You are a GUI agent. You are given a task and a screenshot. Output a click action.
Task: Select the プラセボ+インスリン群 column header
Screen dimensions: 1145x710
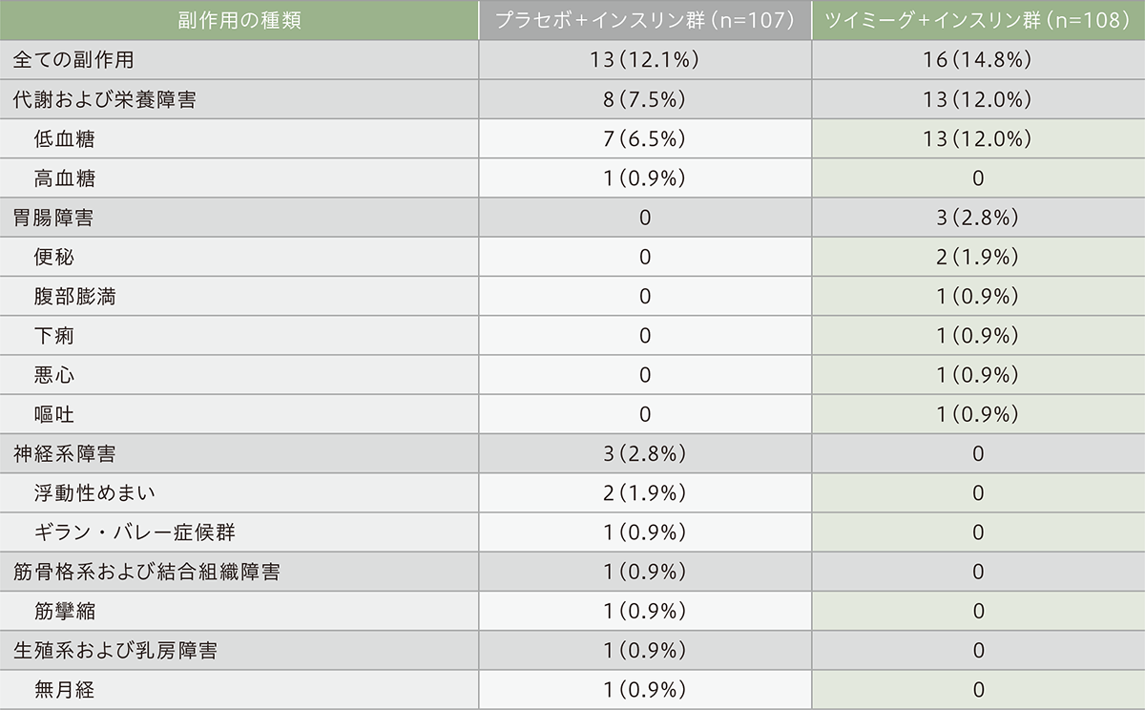pos(645,20)
